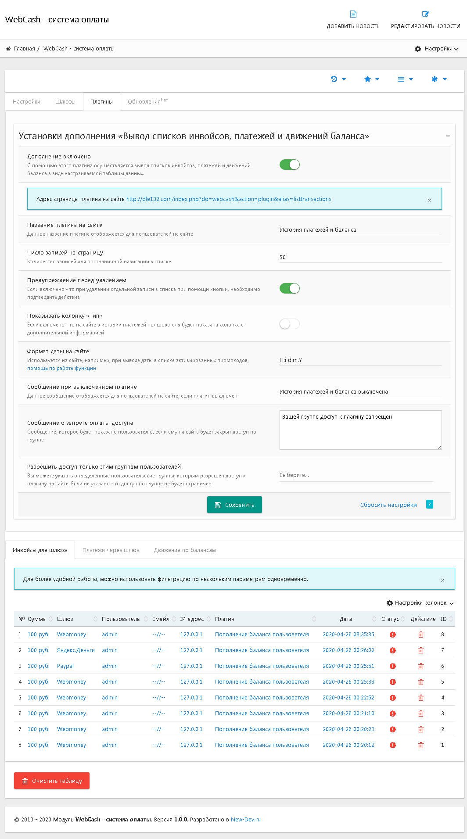Open the New-Dev.ru footer link
Screen dimensions: 467x839
[x=246, y=820]
